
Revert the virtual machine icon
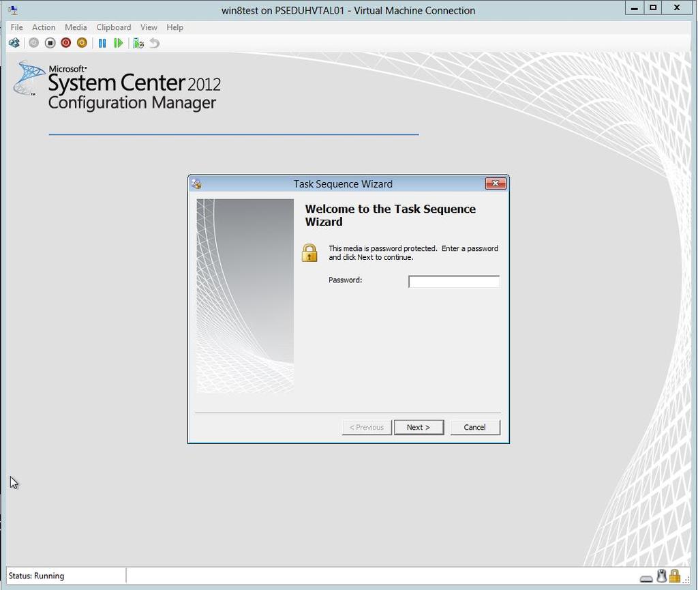155,43
